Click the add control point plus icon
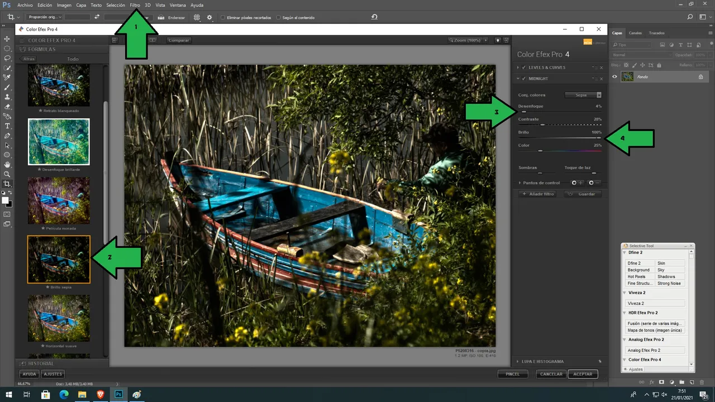715x402 pixels. 577,183
